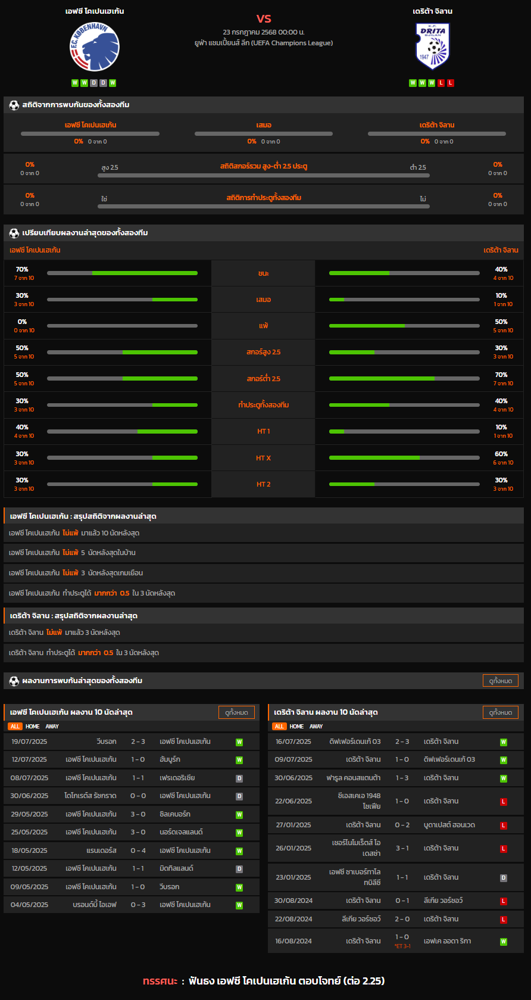This screenshot has width=531, height=1000.
Task: Click the L badge on the 22/08/2024 match row
Action: click(504, 920)
